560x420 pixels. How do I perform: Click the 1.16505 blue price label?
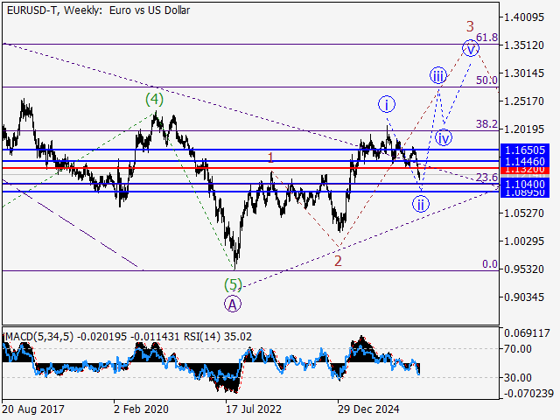point(525,150)
